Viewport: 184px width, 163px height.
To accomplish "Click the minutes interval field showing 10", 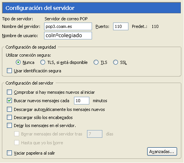I will click(82, 101).
